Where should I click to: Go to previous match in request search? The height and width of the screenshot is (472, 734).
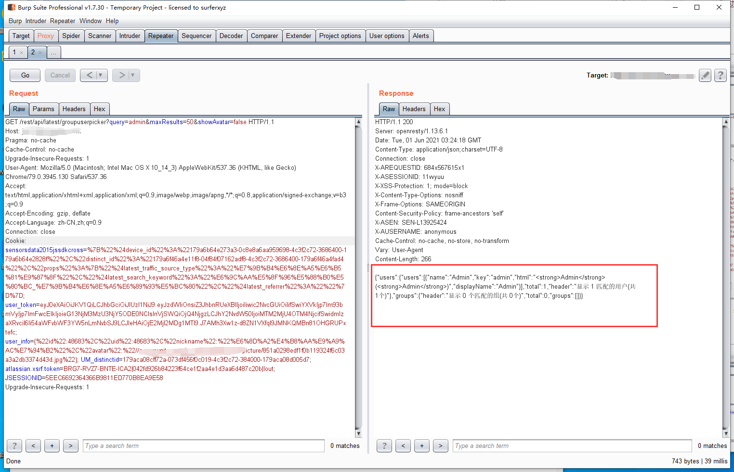(x=33, y=446)
